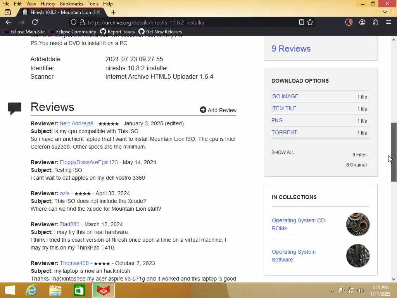Screen dimensions: 397x298
Task: Open the Firefox View icon
Action: [x=8, y=12]
